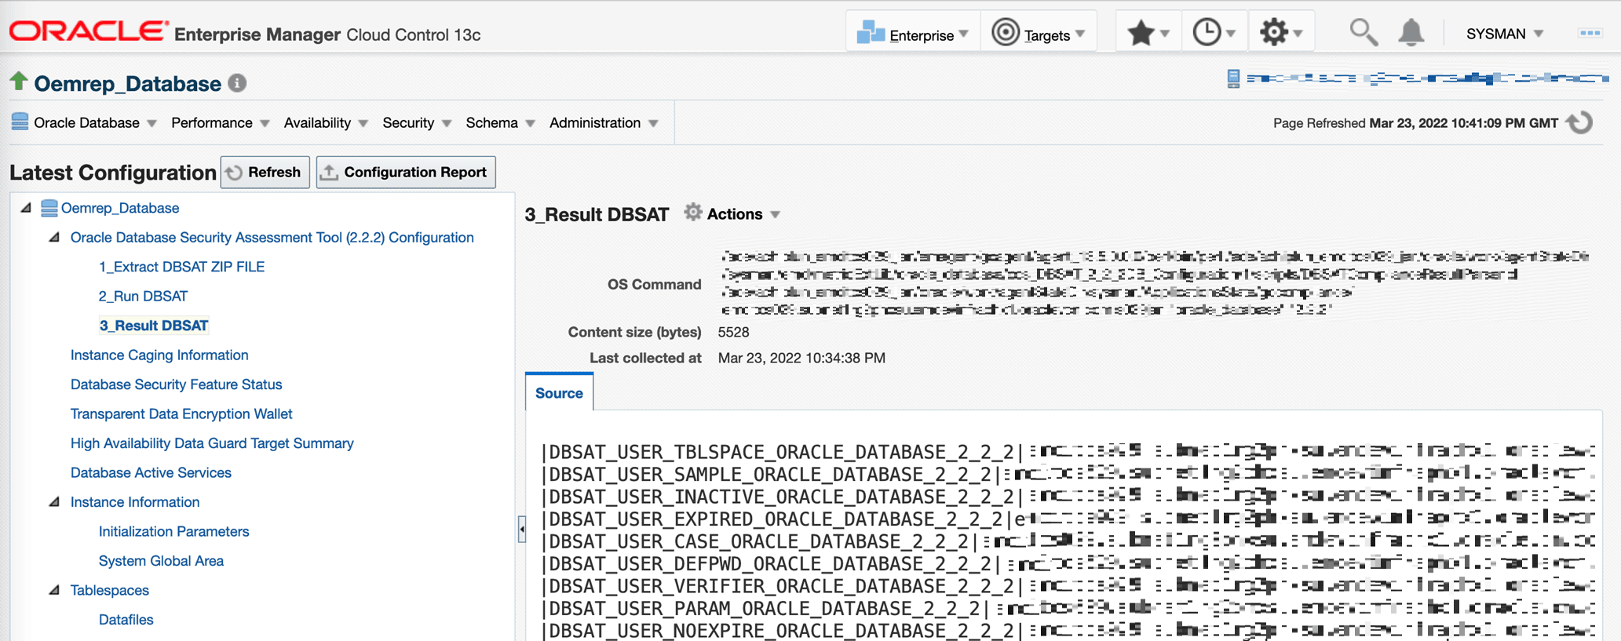1621x641 pixels.
Task: Open the Favorites star menu
Action: coord(1148,34)
